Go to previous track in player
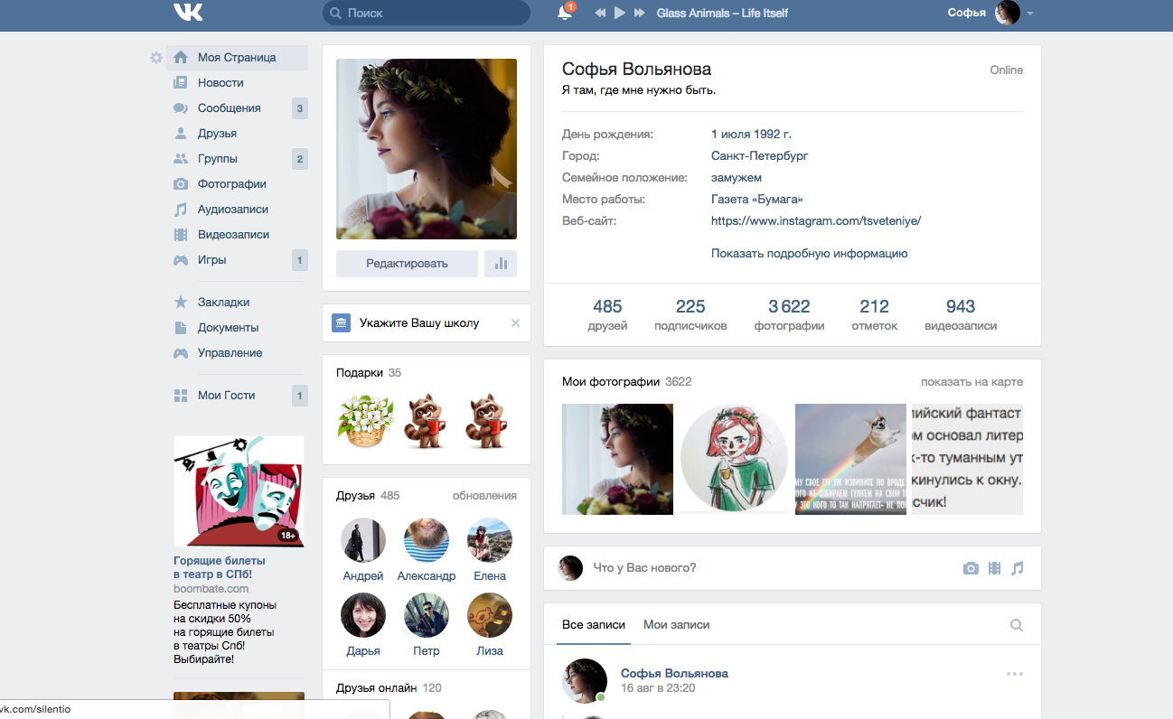The width and height of the screenshot is (1173, 719). pos(600,13)
